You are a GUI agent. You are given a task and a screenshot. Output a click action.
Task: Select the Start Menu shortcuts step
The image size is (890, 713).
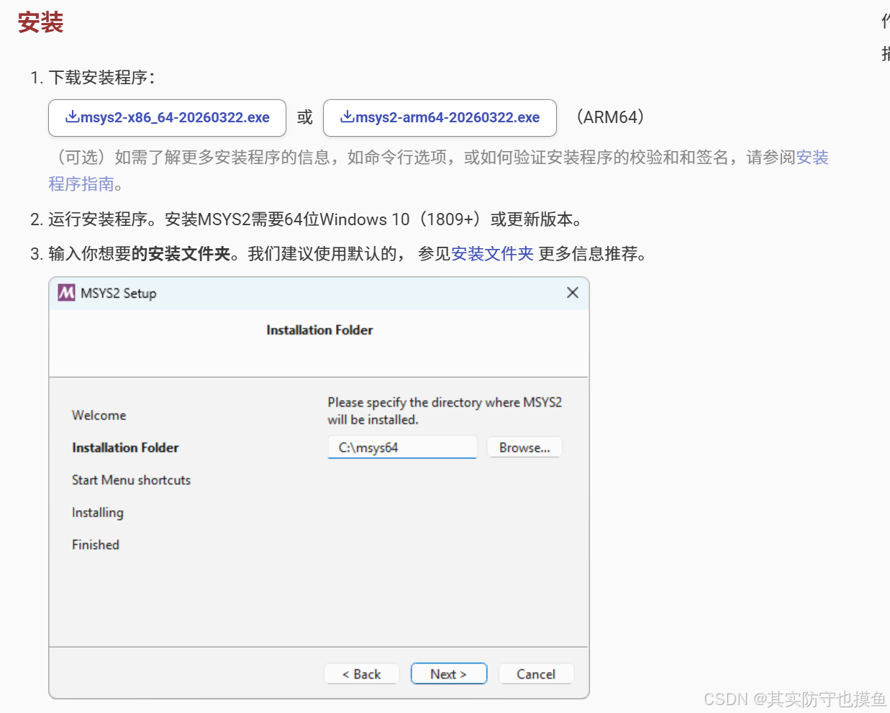131,480
